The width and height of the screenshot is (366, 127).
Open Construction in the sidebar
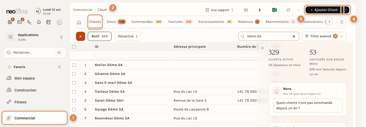(x=35, y=90)
